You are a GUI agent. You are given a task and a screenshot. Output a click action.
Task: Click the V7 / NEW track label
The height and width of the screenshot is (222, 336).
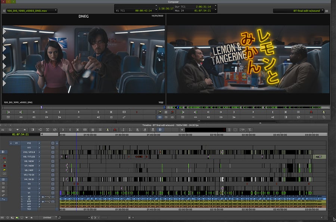(29, 166)
